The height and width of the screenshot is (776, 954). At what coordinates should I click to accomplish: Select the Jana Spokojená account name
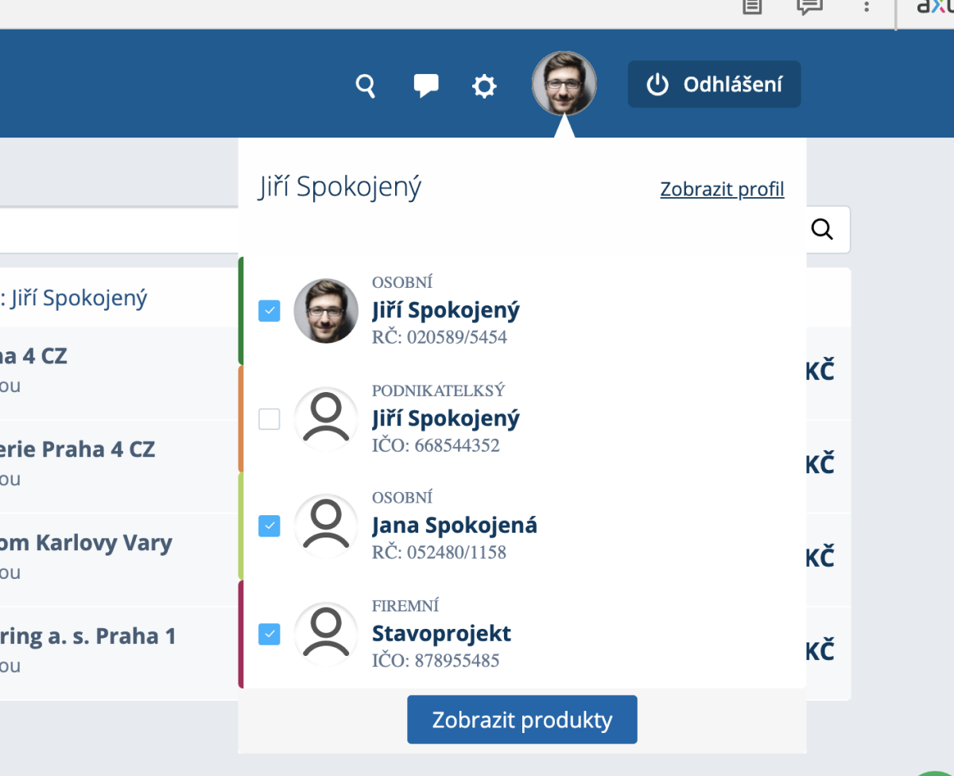point(454,526)
